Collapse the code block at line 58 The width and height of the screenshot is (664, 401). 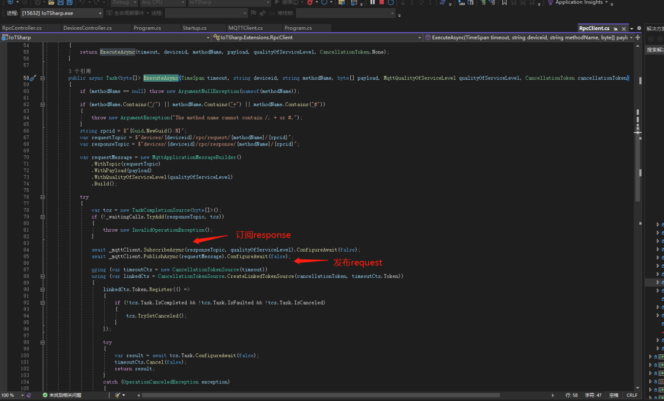(x=41, y=78)
